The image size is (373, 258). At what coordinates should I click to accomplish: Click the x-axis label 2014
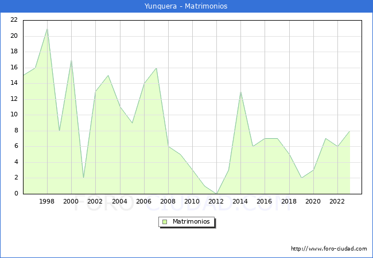[x=240, y=201]
